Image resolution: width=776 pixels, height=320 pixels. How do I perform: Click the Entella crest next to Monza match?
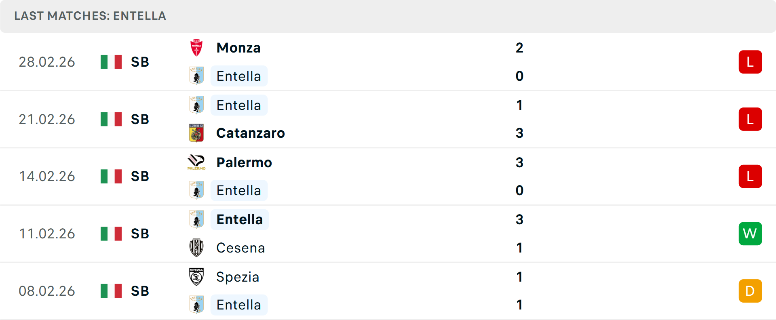click(x=196, y=76)
